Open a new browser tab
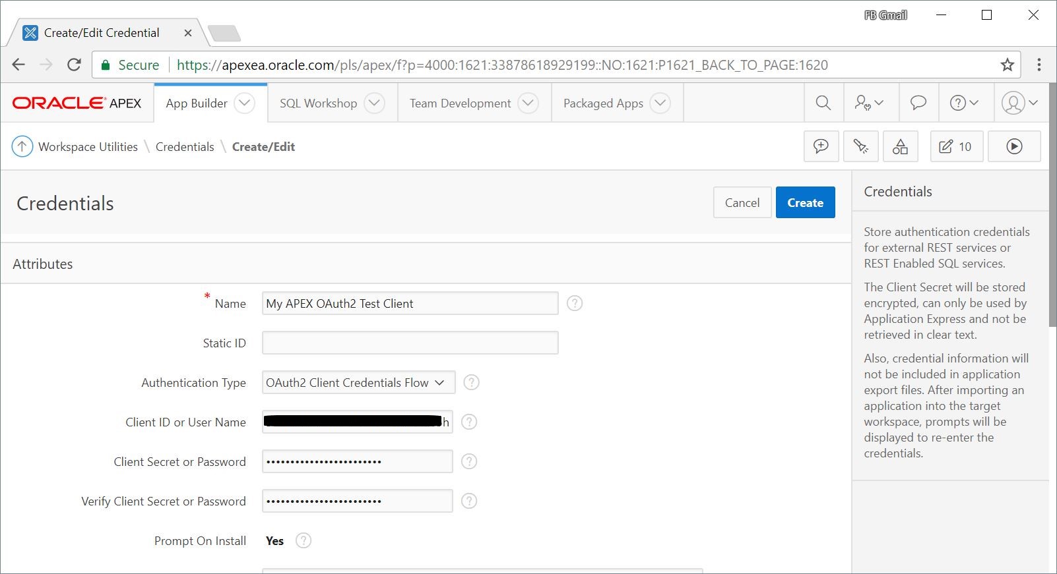Screen dimensions: 1057x574 click(224, 33)
